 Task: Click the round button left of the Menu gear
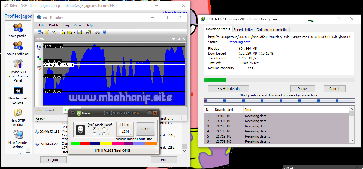tap(73, 113)
